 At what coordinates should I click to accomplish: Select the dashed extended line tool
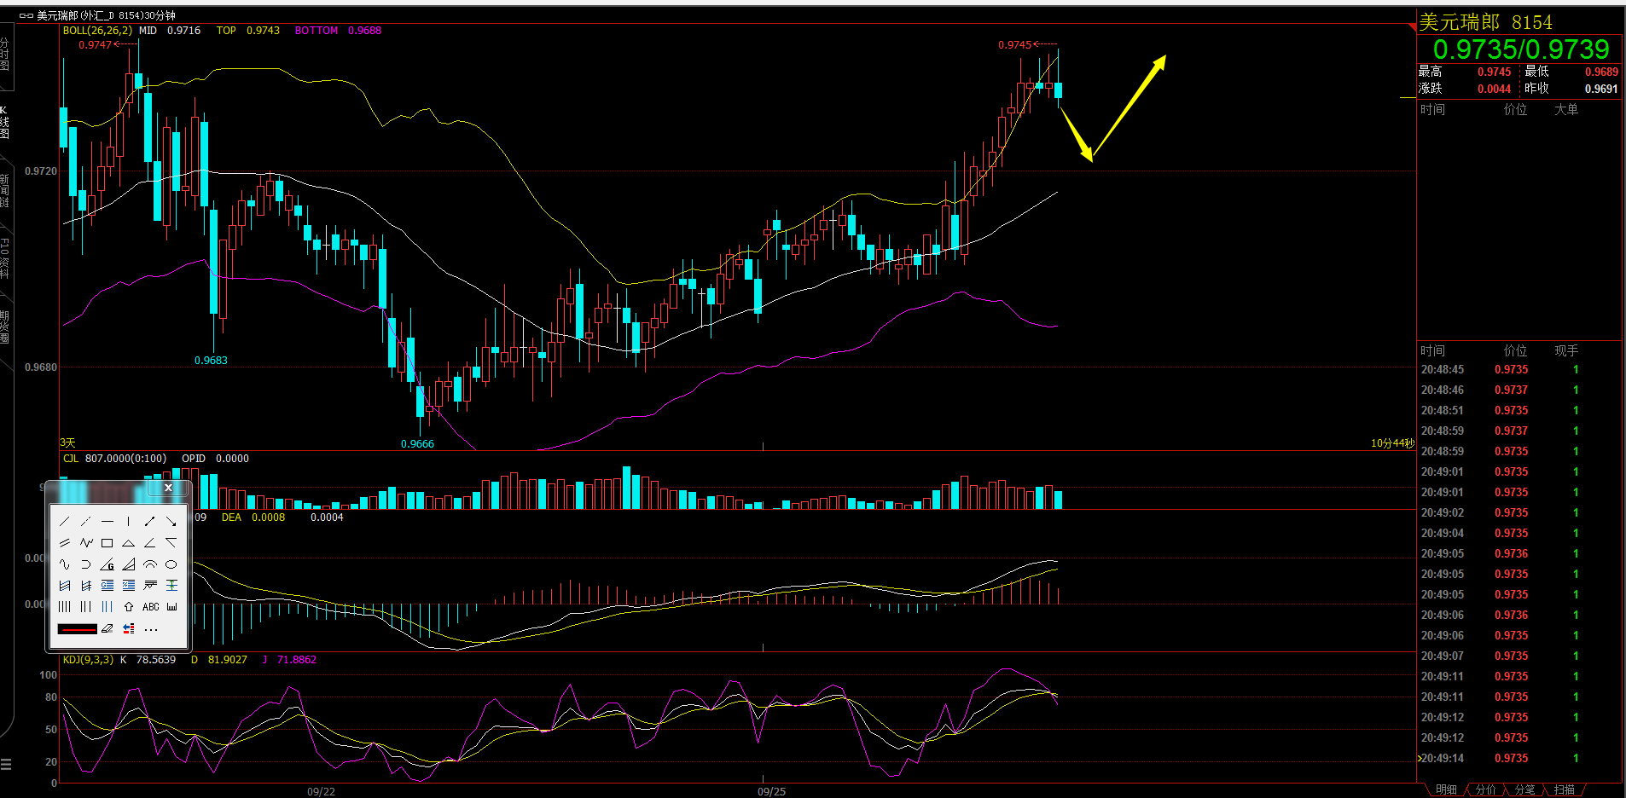(86, 521)
